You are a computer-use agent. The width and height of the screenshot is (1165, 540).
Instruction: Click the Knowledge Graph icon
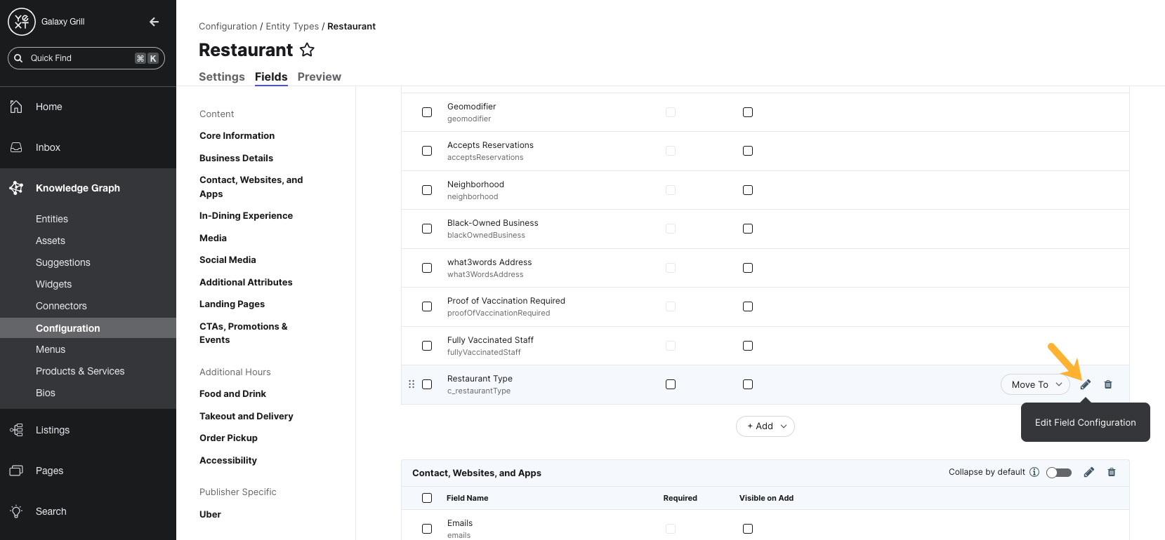pos(16,188)
